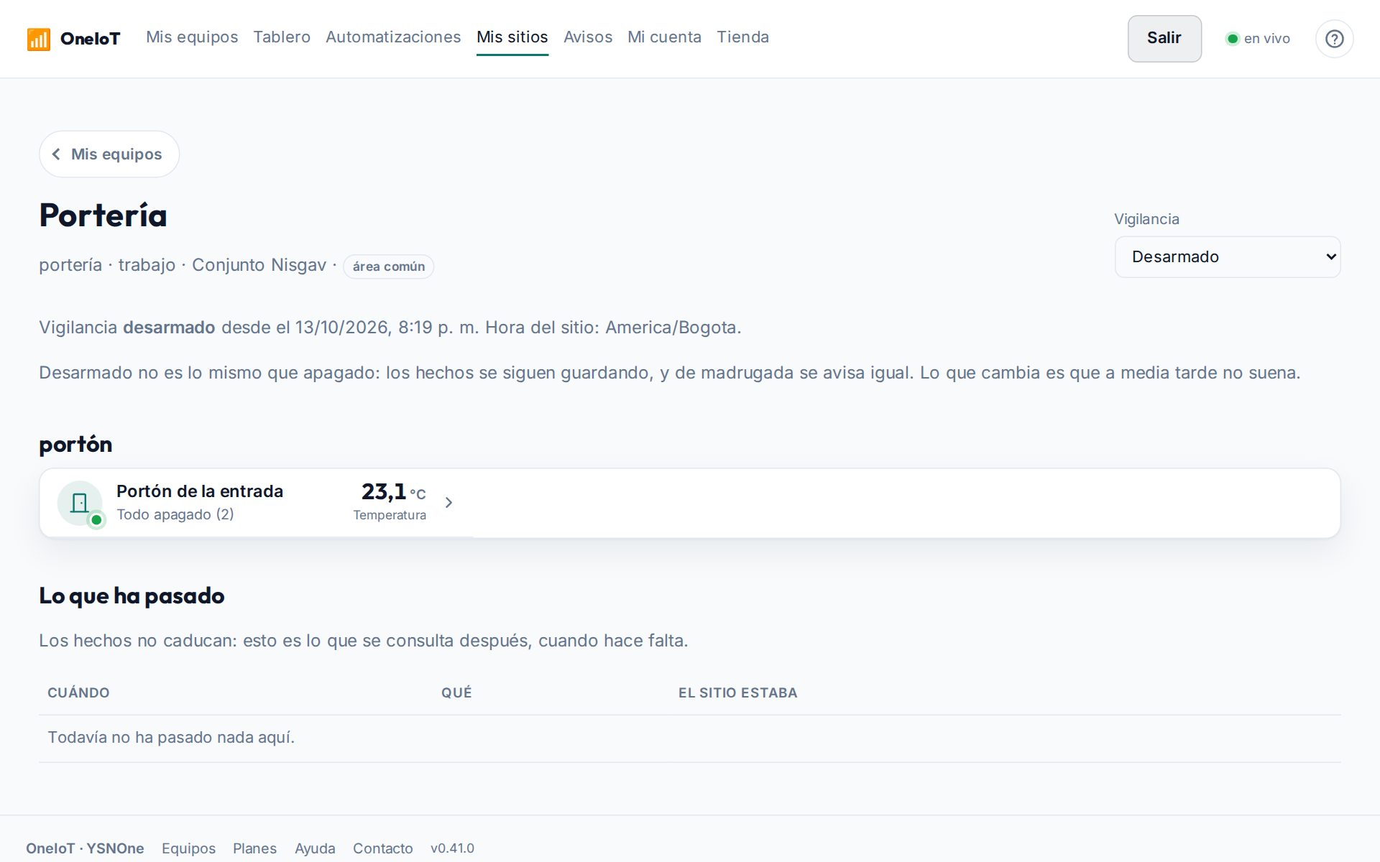1380x862 pixels.
Task: Click the back chevron beside Mis equipos
Action: pos(56,154)
